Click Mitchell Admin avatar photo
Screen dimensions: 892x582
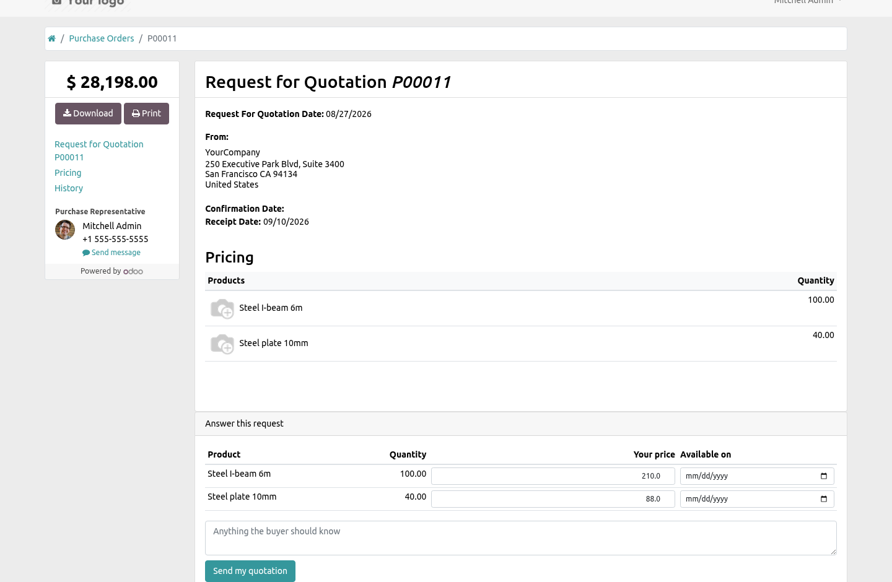click(65, 230)
